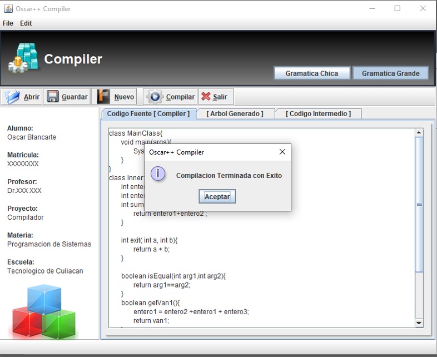Click the 'XXXXXXXX' matricula value

click(23, 164)
